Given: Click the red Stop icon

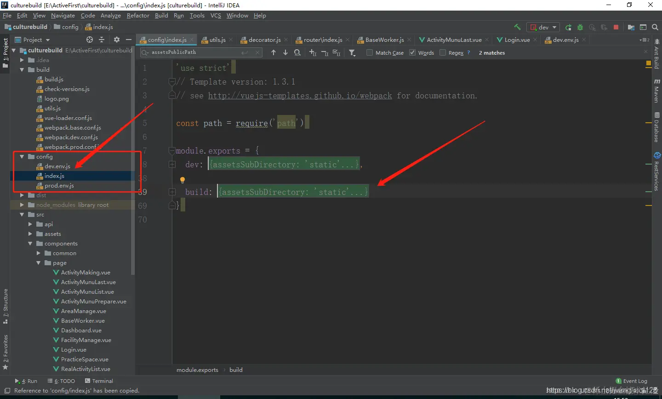Looking at the screenshot, I should (x=616, y=27).
